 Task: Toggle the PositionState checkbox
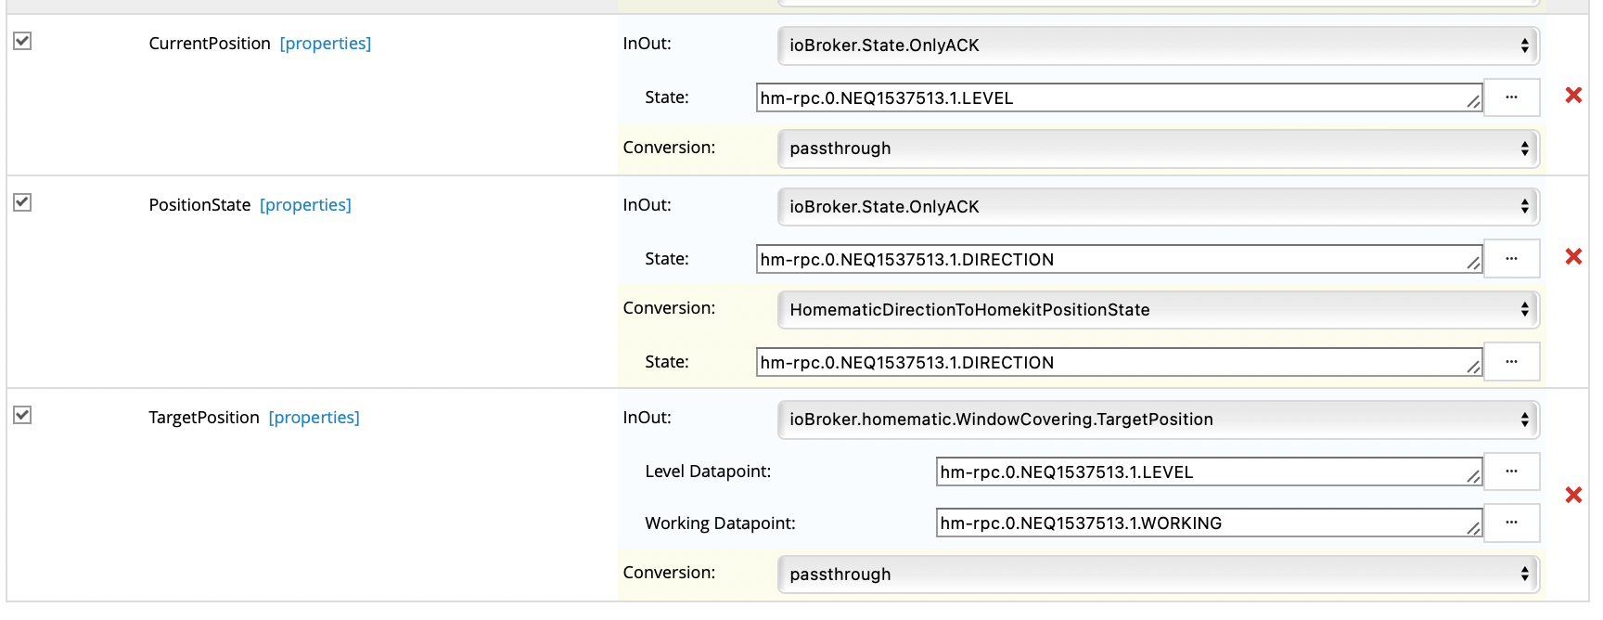(x=22, y=202)
